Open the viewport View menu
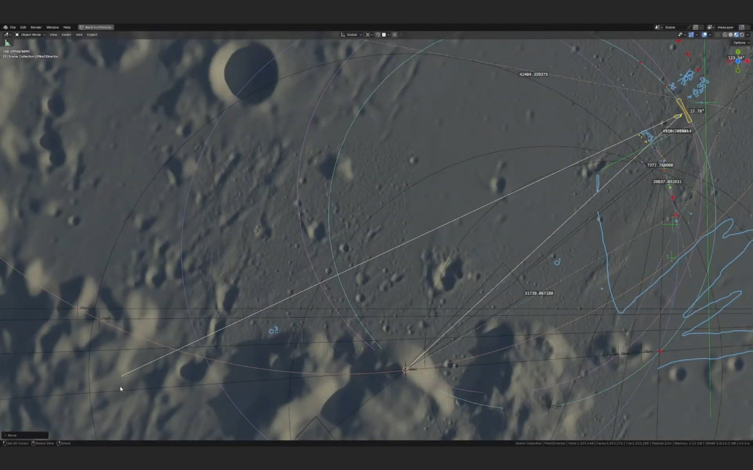The width and height of the screenshot is (753, 470). coord(53,35)
